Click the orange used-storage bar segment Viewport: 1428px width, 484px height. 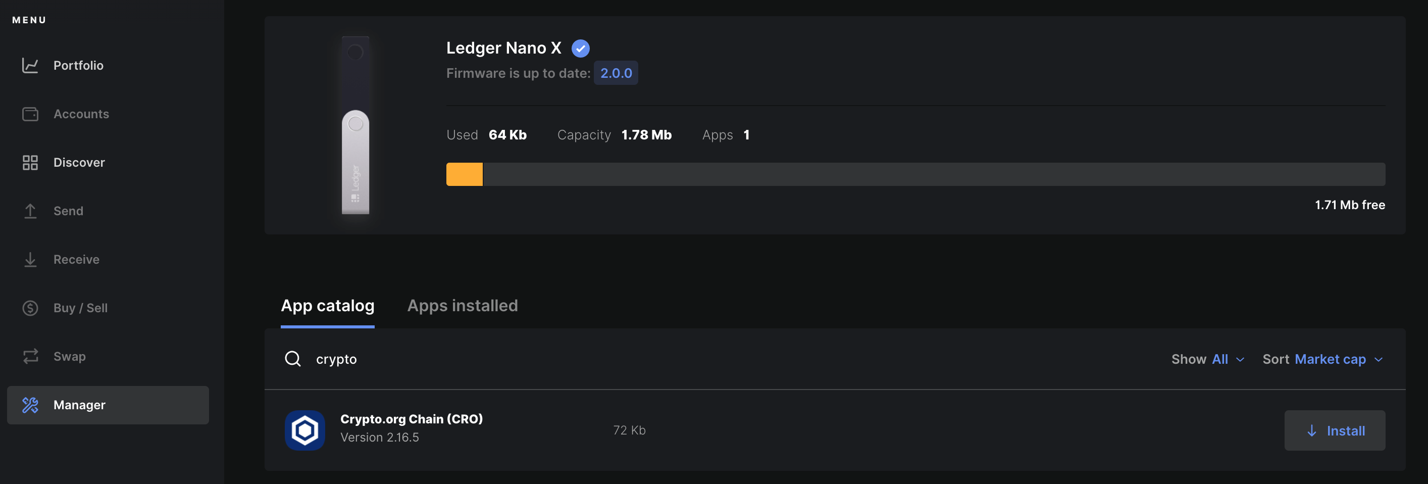click(464, 174)
